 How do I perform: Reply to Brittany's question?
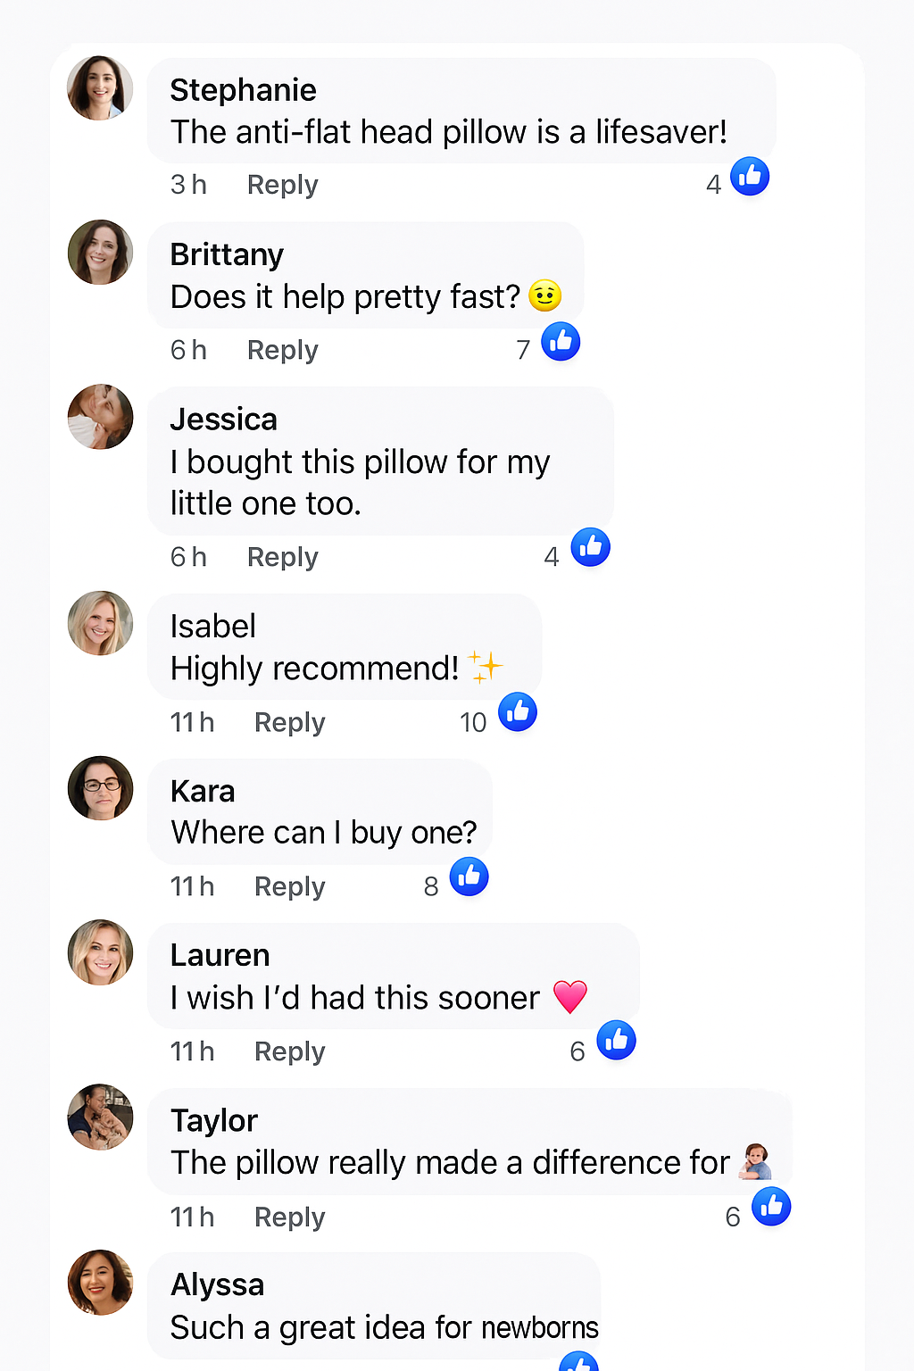pyautogui.click(x=282, y=350)
